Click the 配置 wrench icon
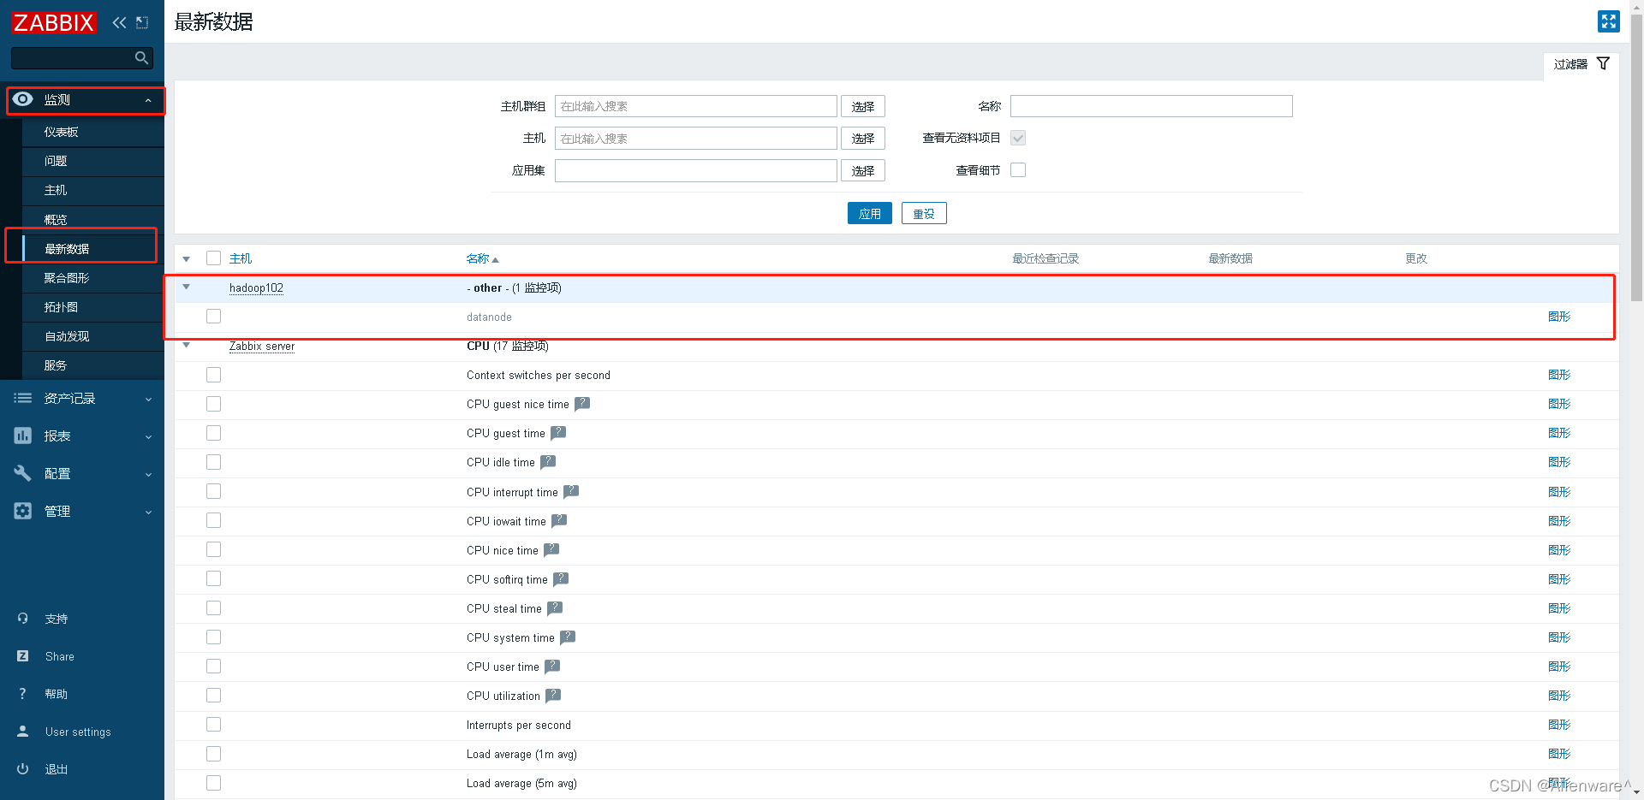The width and height of the screenshot is (1644, 800). tap(23, 473)
